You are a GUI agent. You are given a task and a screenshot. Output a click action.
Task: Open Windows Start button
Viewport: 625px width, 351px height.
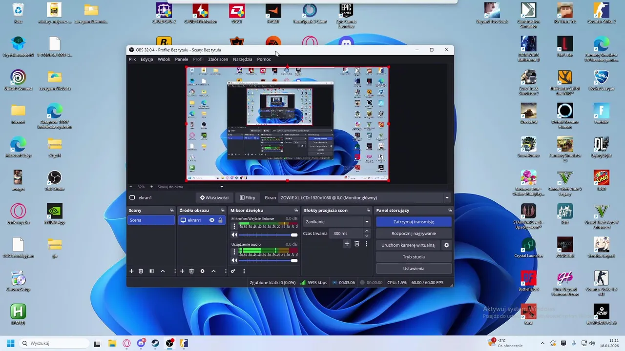pos(10,343)
